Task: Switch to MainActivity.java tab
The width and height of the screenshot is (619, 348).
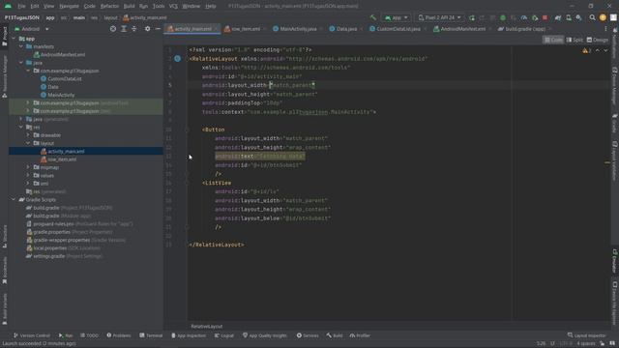Action: coord(297,29)
